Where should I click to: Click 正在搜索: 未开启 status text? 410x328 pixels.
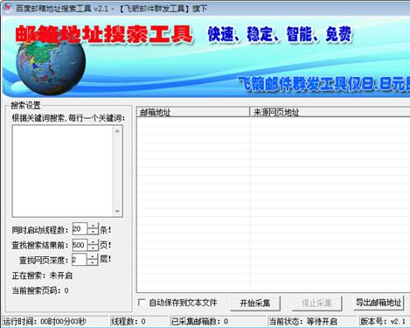point(42,276)
